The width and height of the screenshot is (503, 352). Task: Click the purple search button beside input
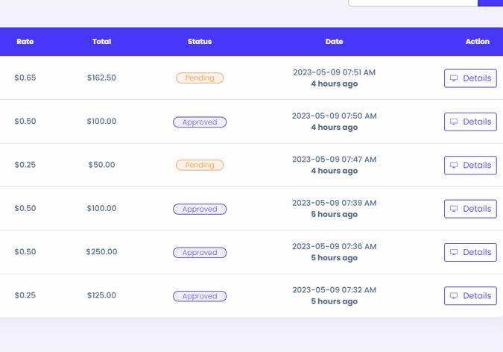(x=490, y=2)
